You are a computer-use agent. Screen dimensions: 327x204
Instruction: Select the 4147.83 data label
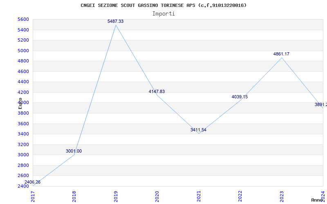pyautogui.click(x=157, y=91)
